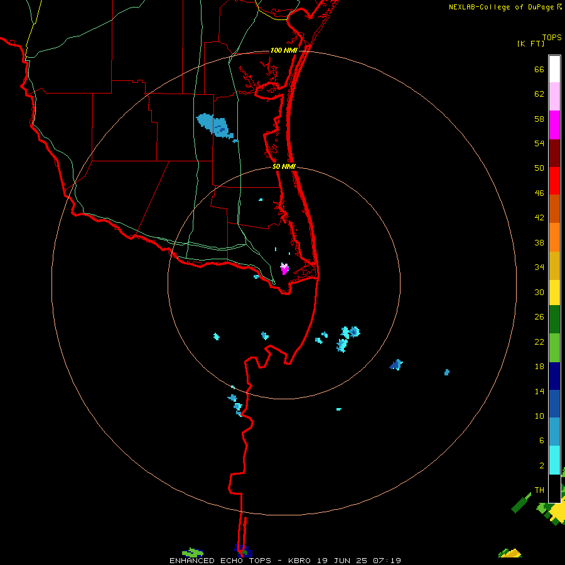The width and height of the screenshot is (565, 565).
Task: Click the Enhanced Echo Tops KBRO caption
Action: click(285, 561)
